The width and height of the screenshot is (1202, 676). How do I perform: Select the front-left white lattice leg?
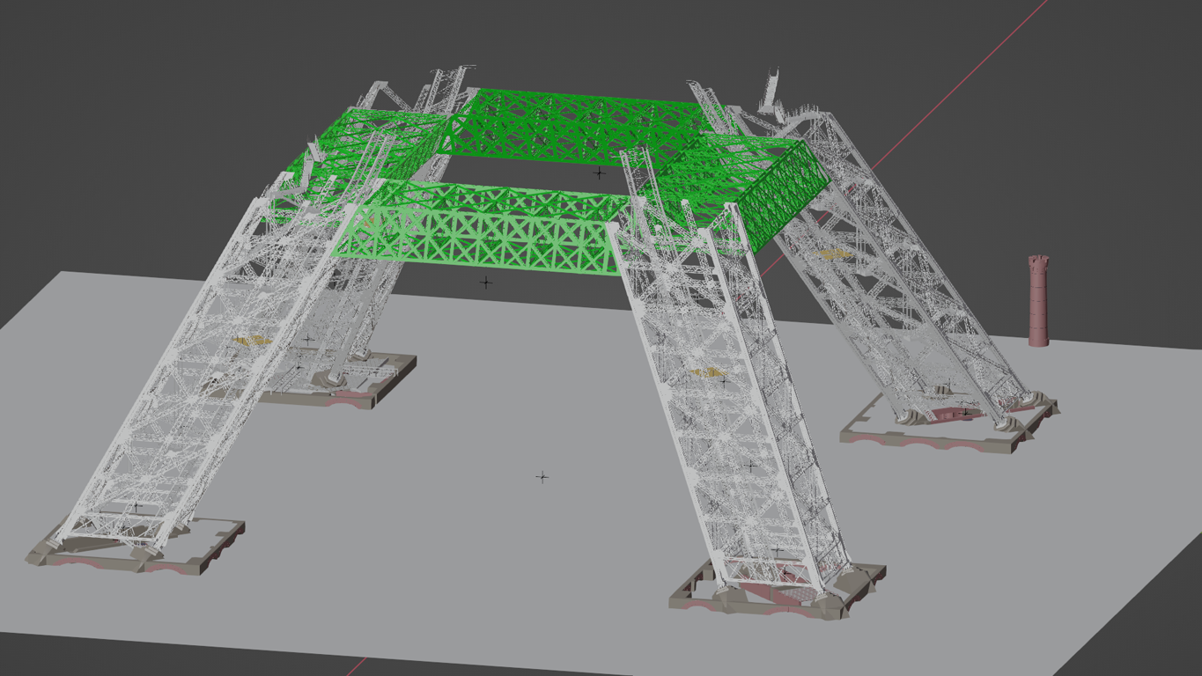coord(176,414)
